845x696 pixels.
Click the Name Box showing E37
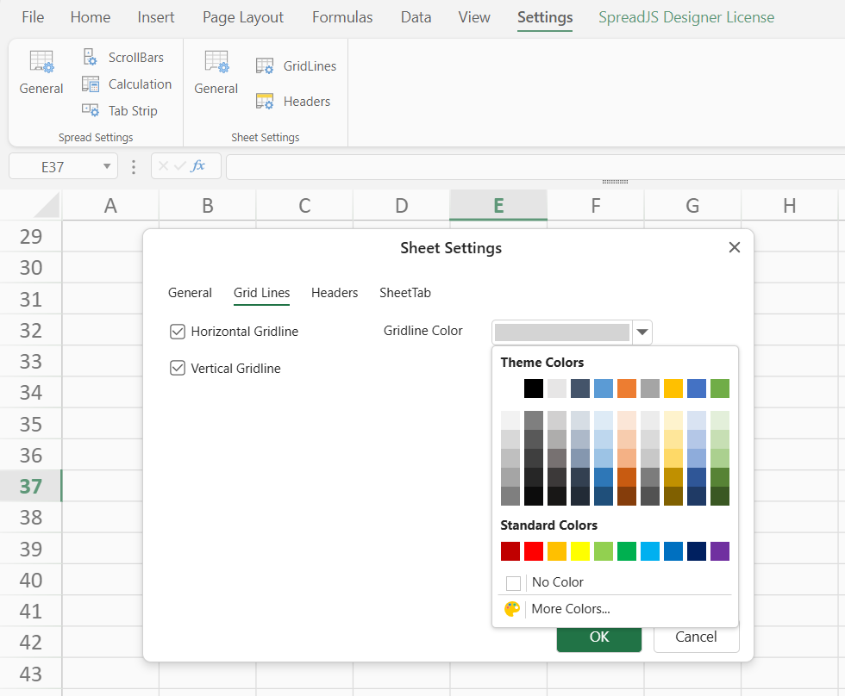tap(53, 167)
